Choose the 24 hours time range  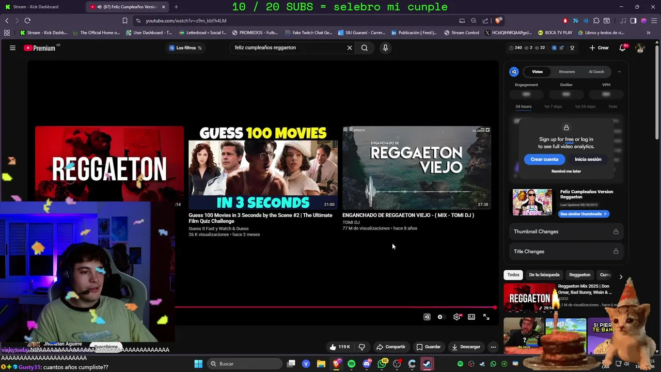click(x=523, y=106)
